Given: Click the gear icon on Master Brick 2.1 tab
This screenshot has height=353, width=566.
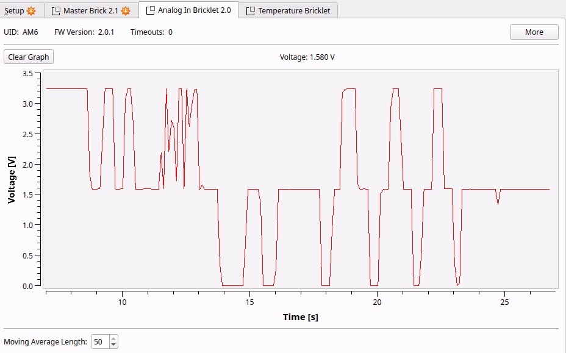Looking at the screenshot, I should 126,11.
